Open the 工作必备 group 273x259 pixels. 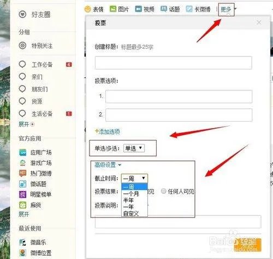[x=42, y=65]
